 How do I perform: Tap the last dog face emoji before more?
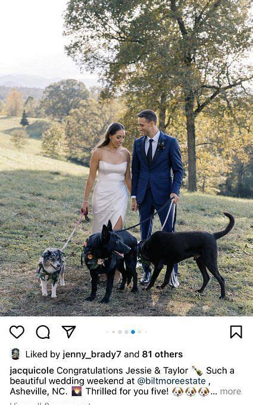pos(204,391)
